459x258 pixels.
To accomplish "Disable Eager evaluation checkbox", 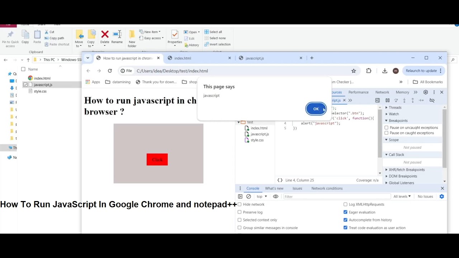I will pyautogui.click(x=345, y=212).
